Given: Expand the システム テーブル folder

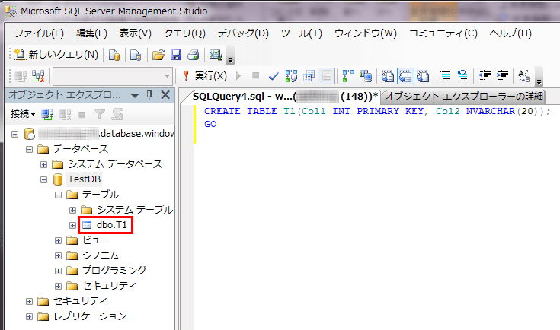Looking at the screenshot, I should tap(72, 211).
